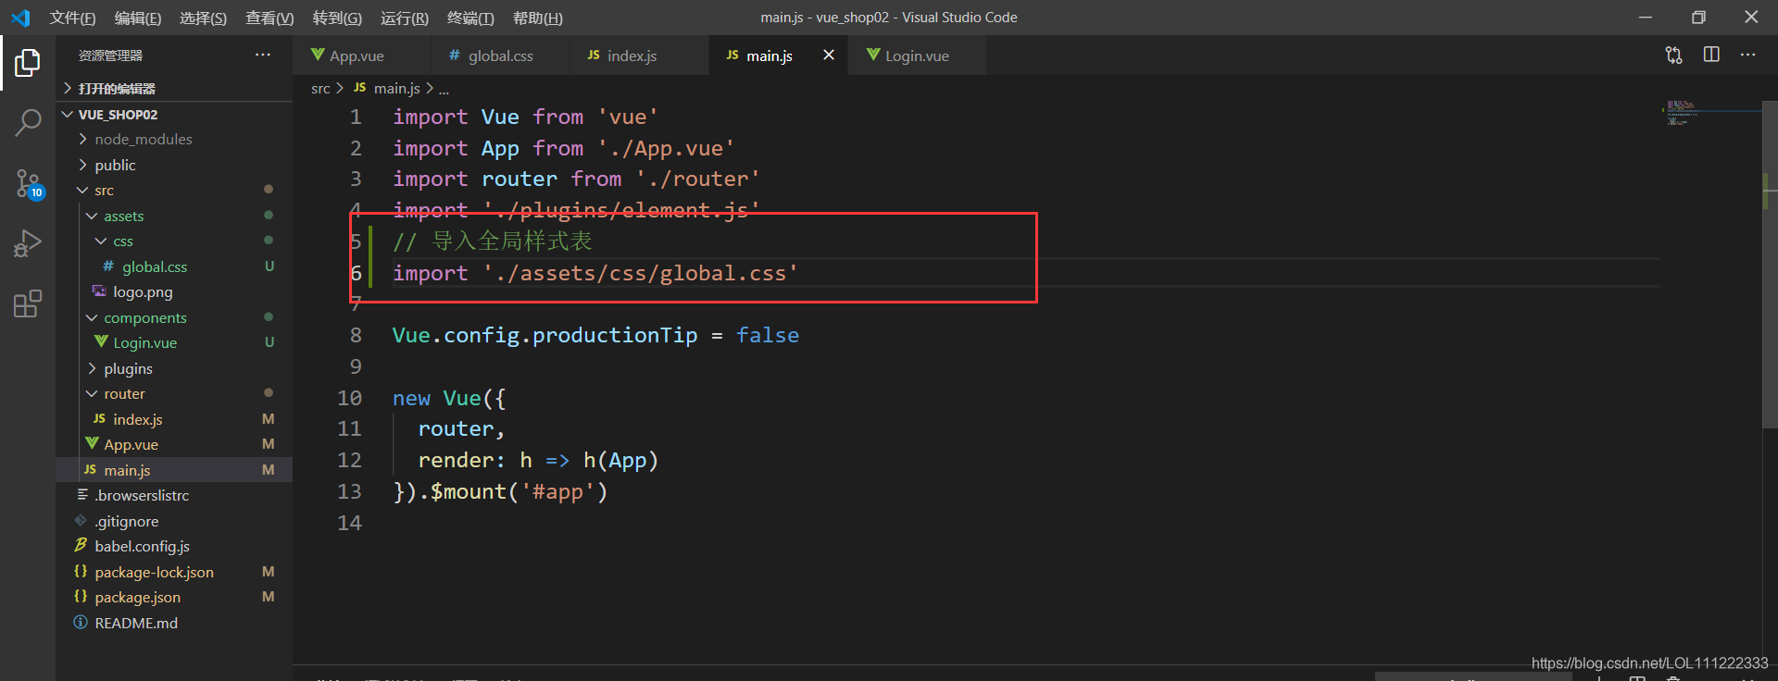Click the 'router,' code on line 11

(x=461, y=429)
